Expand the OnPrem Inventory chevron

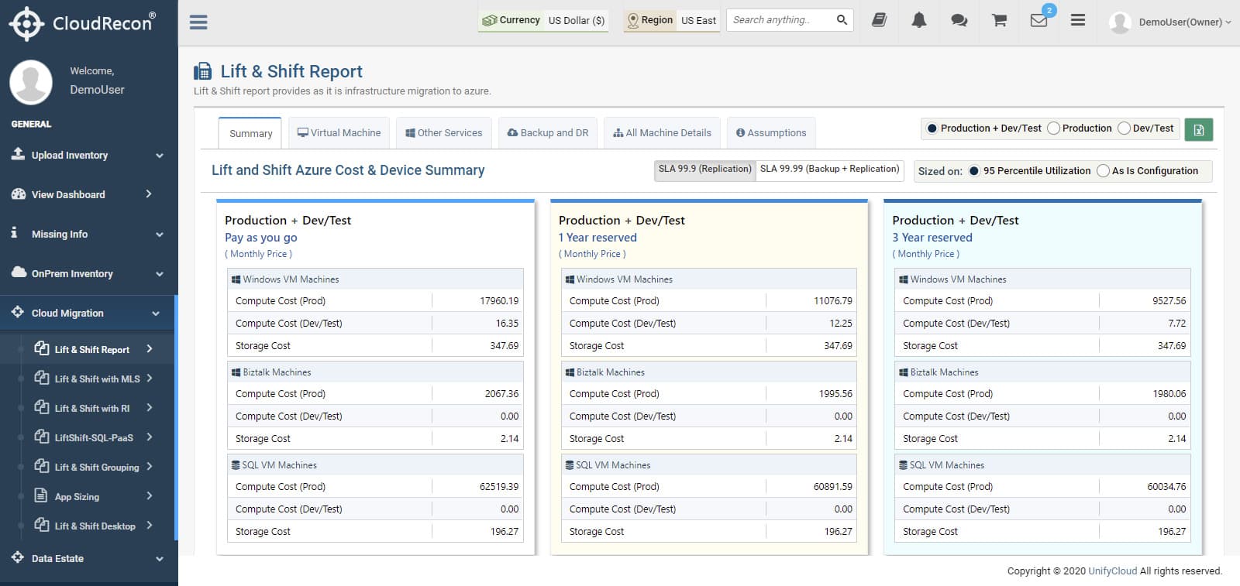tap(160, 274)
